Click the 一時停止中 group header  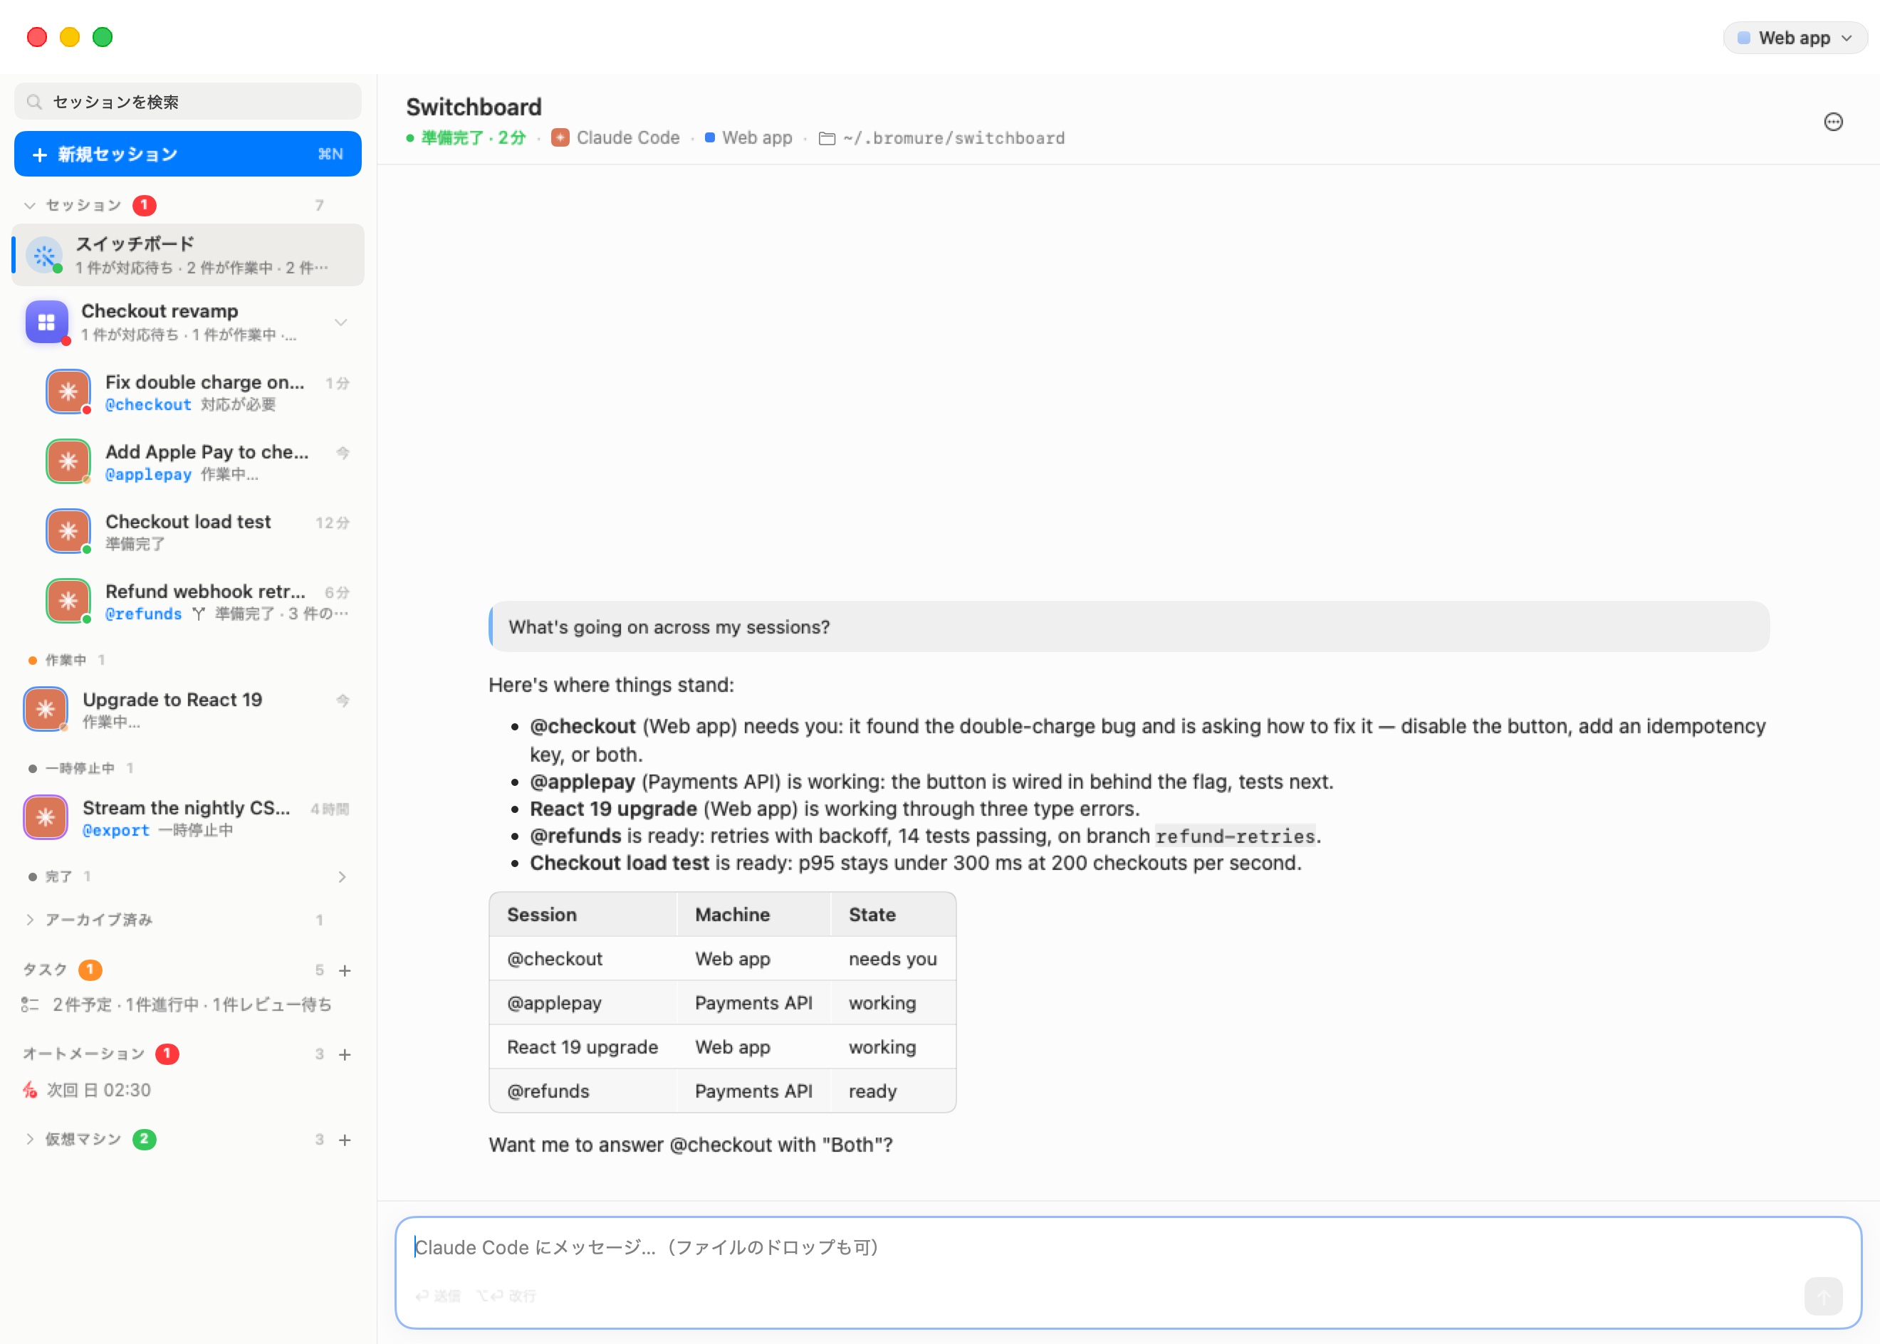[x=80, y=768]
